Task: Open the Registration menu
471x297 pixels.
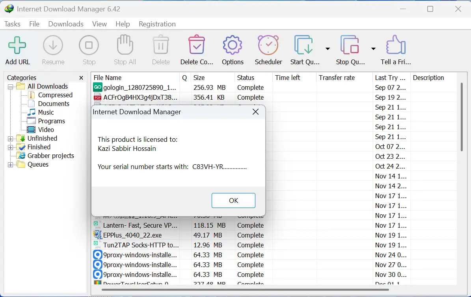Action: (157, 24)
